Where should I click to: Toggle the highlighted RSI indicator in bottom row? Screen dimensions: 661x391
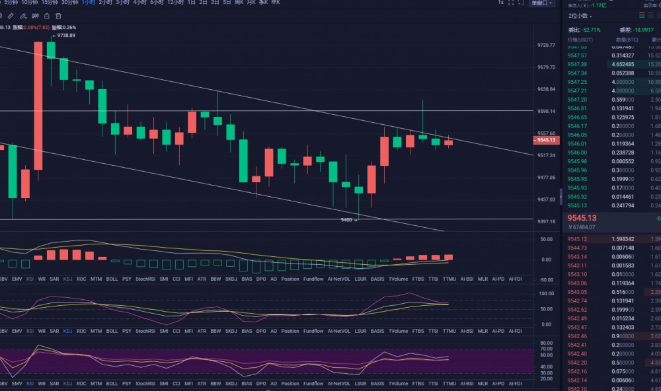tap(30, 383)
